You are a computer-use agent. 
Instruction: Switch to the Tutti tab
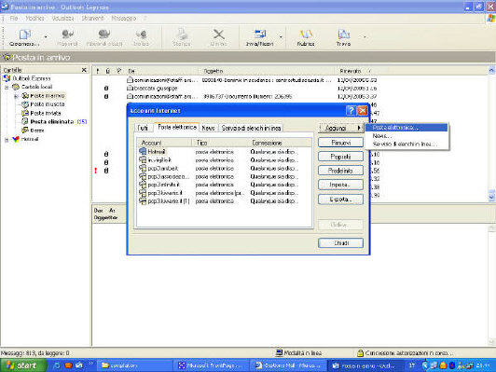[143, 128]
